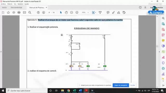Show hidden tray icons chevron
Image resolution: width=166 pixels, height=93 pixels.
click(136, 91)
